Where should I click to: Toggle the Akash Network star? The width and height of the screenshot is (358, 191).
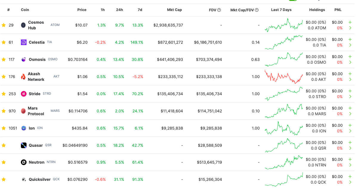tap(4, 77)
